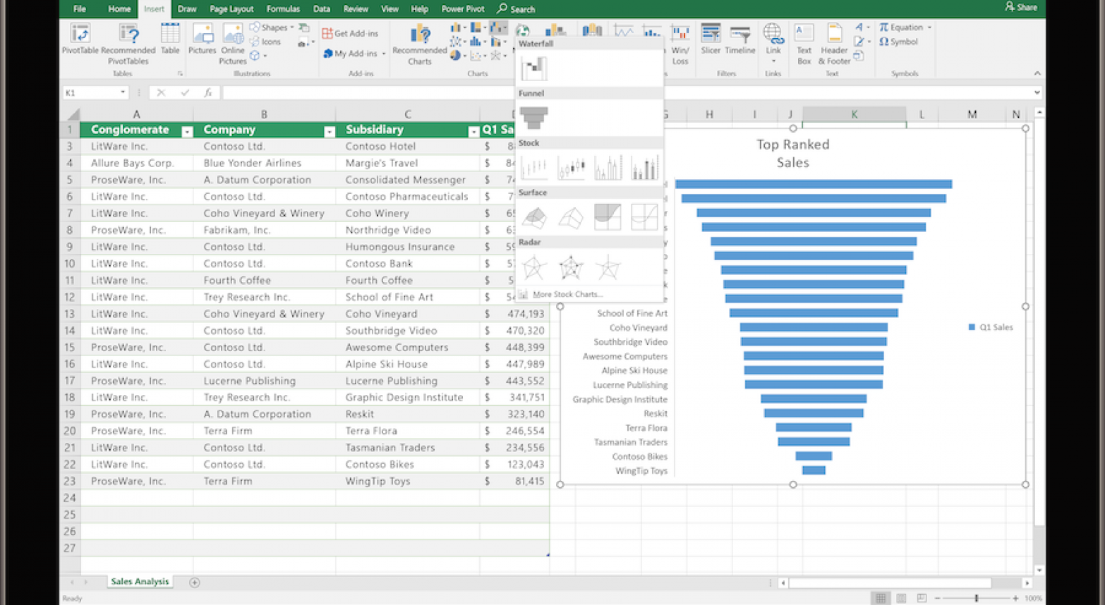Insert a Win/Loss sparkline
Screen dimensions: 1105x605
click(680, 44)
